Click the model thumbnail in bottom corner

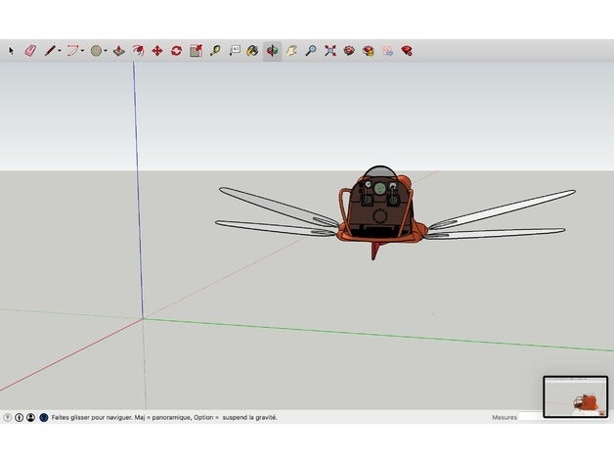[574, 395]
